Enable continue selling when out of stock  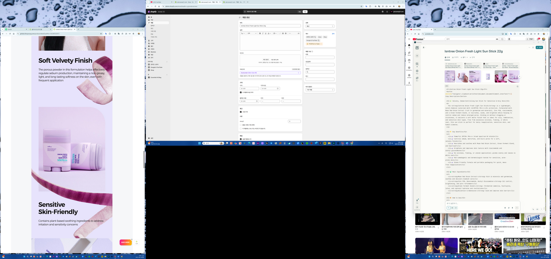point(241,125)
